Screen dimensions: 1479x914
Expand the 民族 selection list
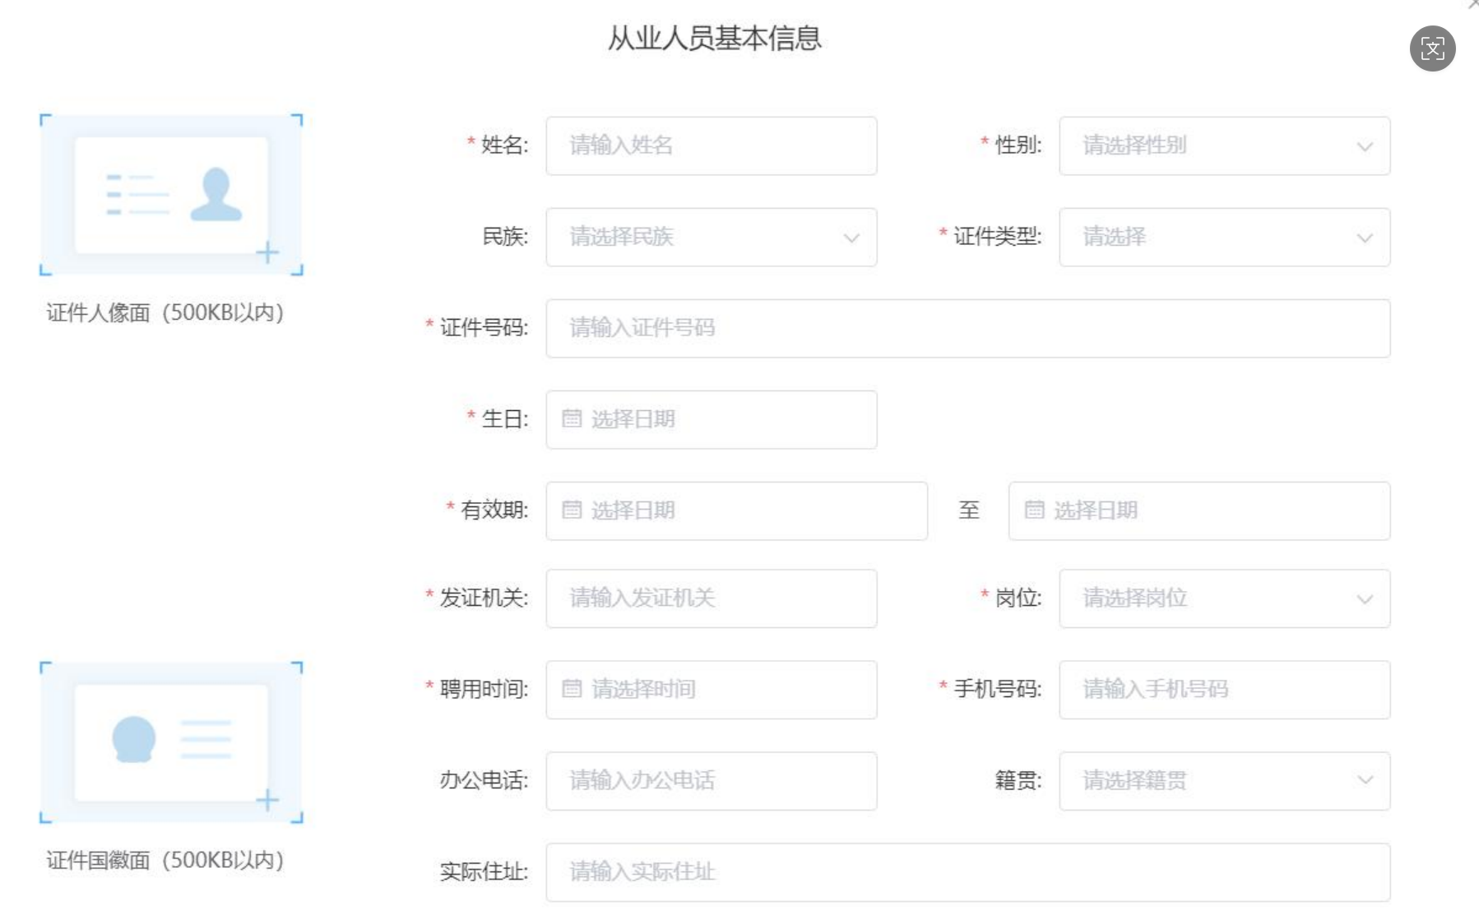(x=711, y=238)
